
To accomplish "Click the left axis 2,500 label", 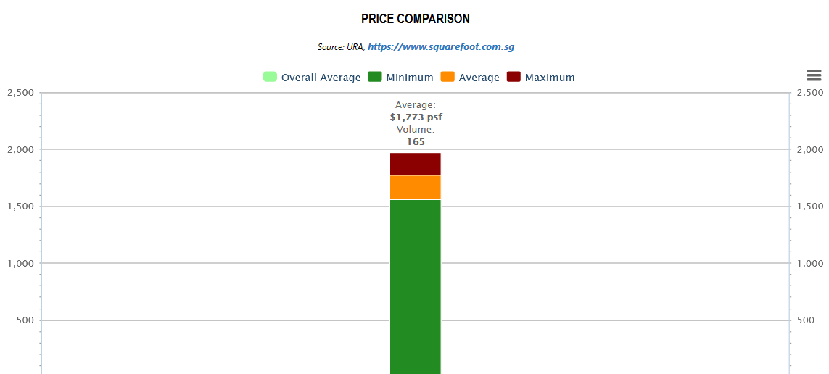I will (x=21, y=93).
